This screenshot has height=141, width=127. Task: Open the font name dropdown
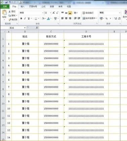43,13
